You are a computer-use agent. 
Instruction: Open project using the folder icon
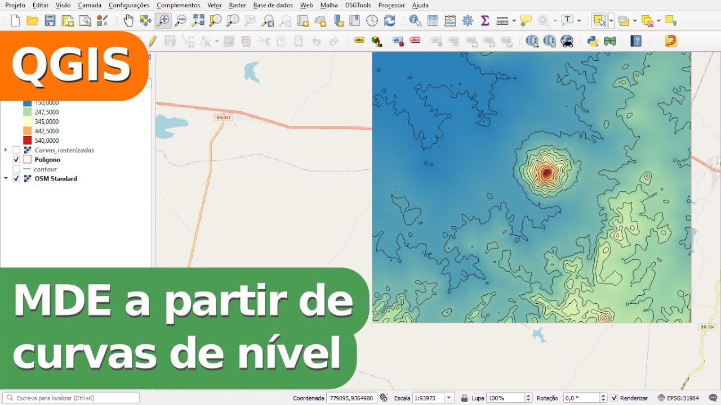tap(33, 21)
